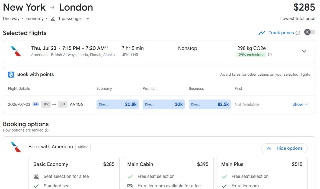Click the -29% emissions badge
Viewport: 320px width, 189px height.
tap(251, 55)
